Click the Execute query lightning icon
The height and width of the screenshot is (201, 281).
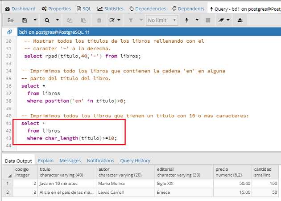[187, 20]
